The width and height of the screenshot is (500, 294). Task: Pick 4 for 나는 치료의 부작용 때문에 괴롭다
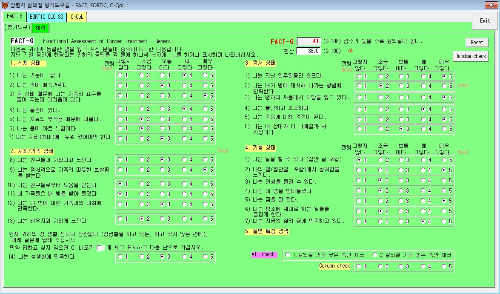(x=185, y=119)
